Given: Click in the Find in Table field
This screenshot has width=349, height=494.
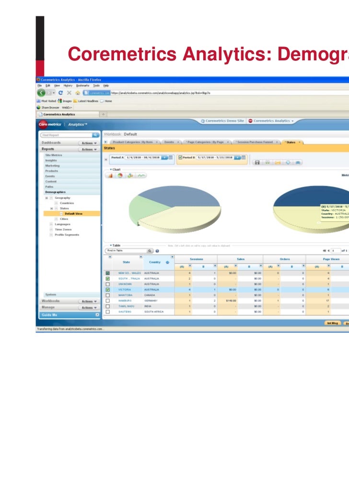Looking at the screenshot, I should pos(127,251).
